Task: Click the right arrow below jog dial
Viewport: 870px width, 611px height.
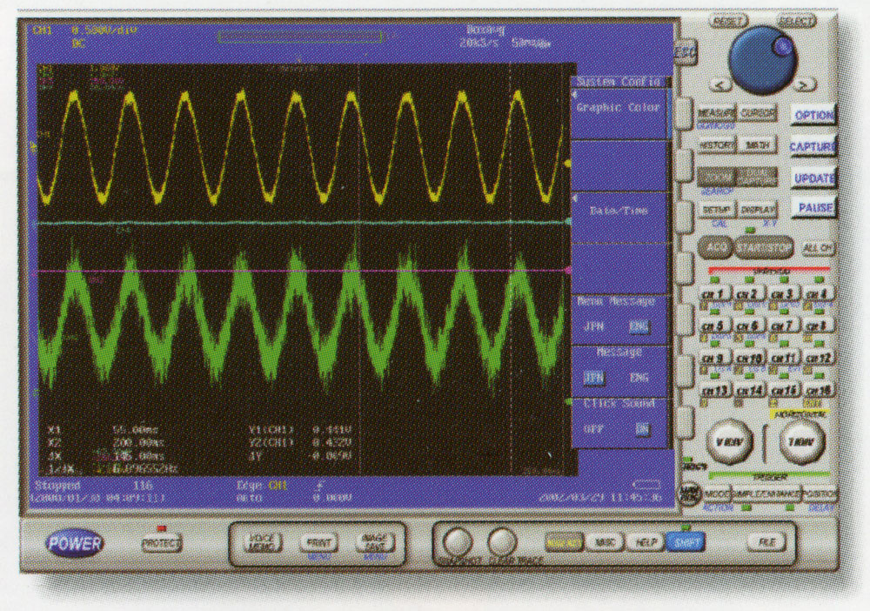Action: [x=805, y=84]
